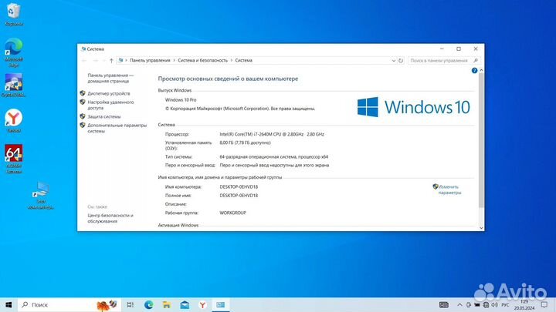Select the Windows 10 Pro edition text
556x312 pixels.
181,99
